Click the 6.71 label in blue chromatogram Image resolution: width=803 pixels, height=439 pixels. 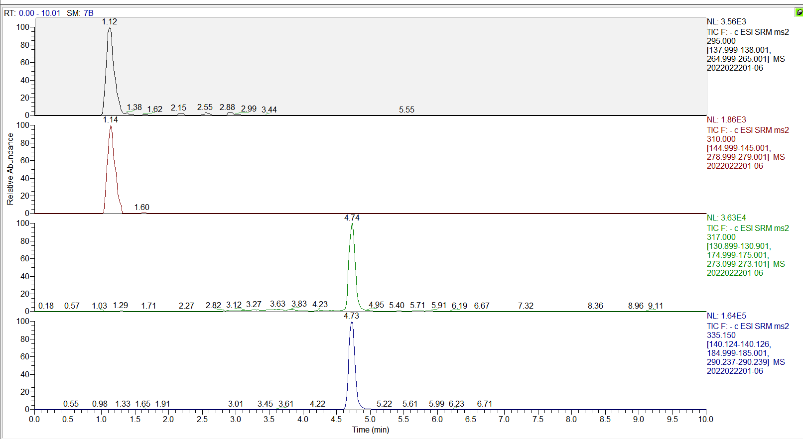tap(485, 404)
